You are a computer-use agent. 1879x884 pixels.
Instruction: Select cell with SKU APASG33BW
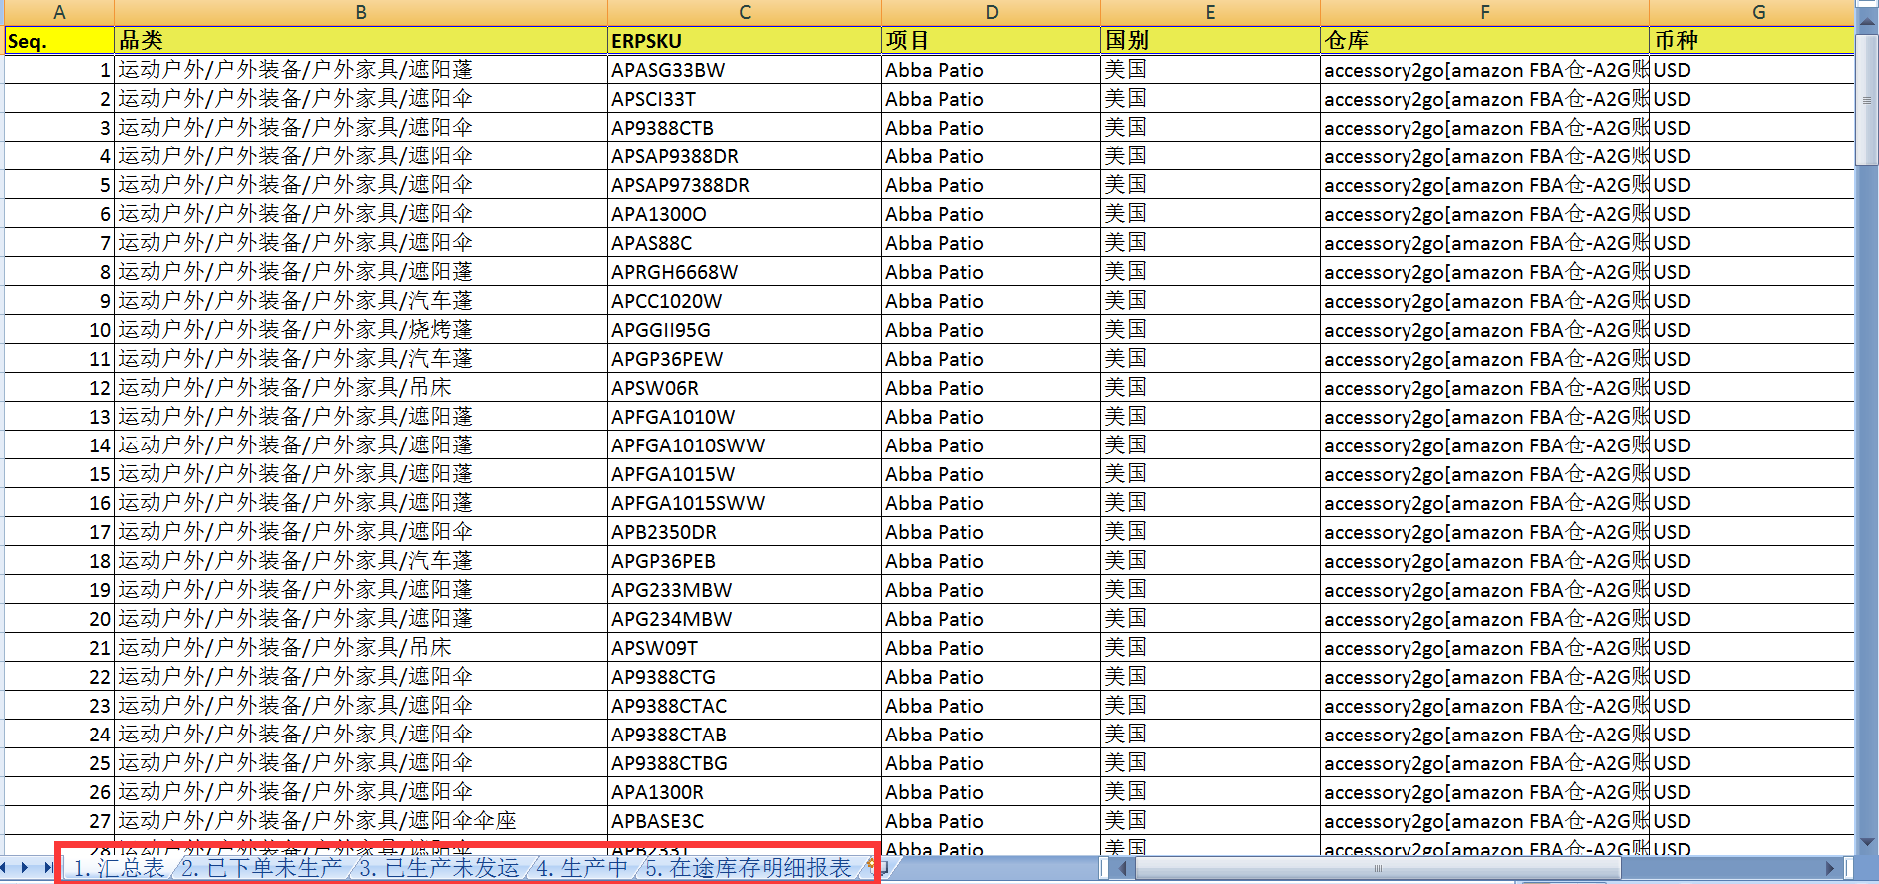tap(745, 70)
